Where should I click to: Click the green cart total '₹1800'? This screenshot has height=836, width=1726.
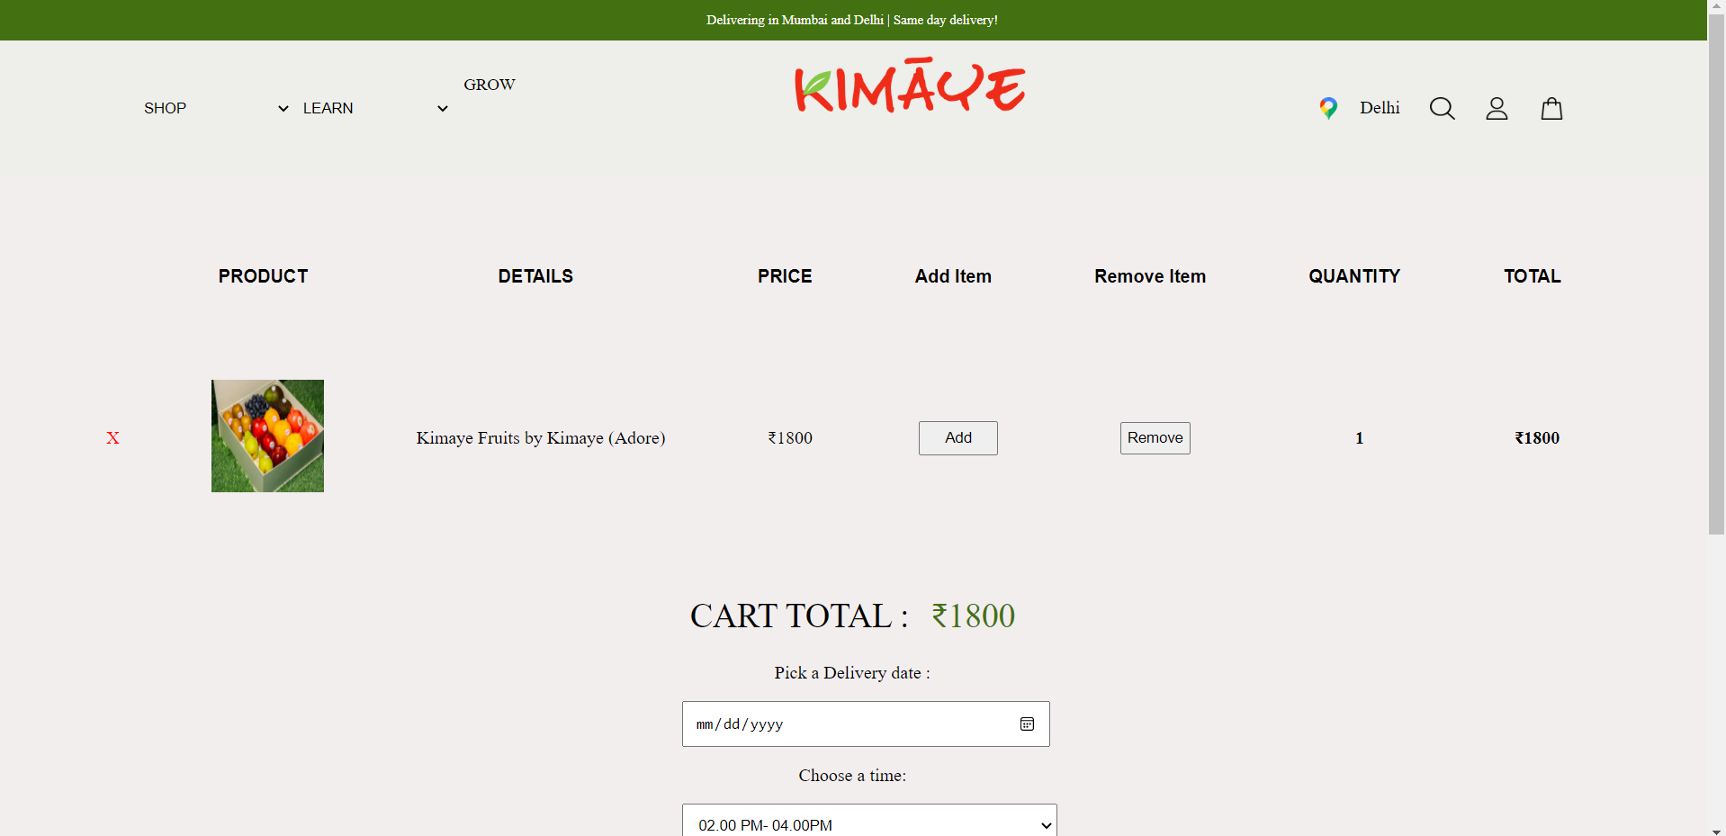[974, 616]
